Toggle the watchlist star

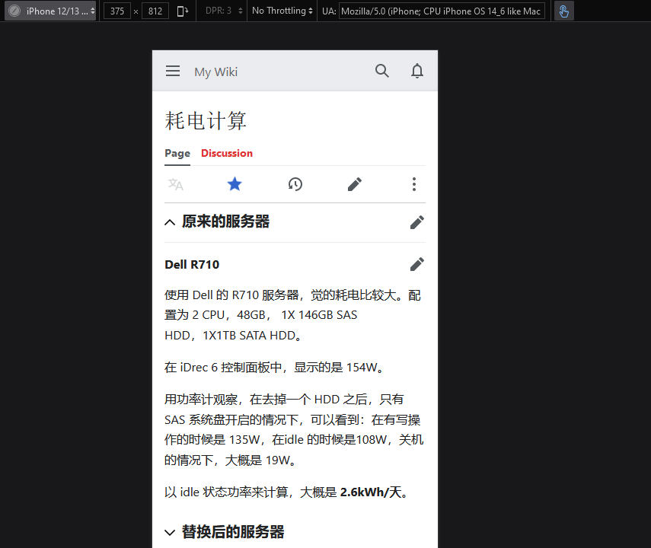click(x=235, y=184)
